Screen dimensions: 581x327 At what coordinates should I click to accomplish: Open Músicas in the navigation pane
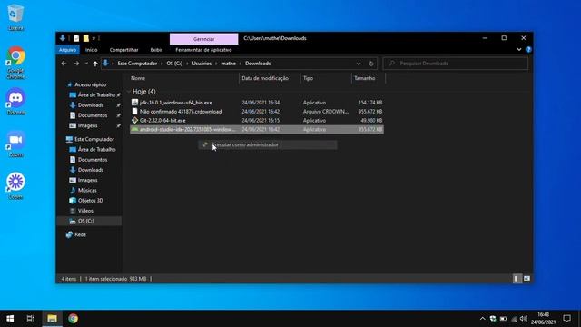click(x=87, y=190)
